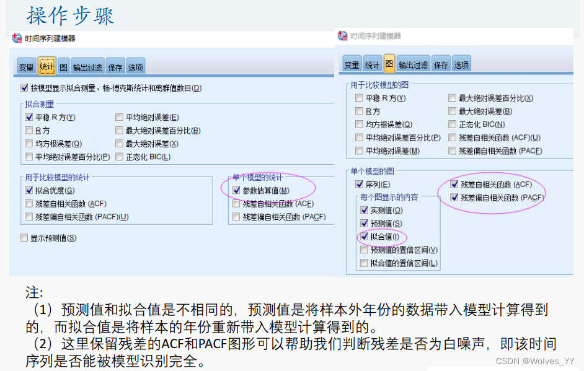Click the 时间序列建模器 title of the statistics dialog
The width and height of the screenshot is (584, 371).
[50, 38]
